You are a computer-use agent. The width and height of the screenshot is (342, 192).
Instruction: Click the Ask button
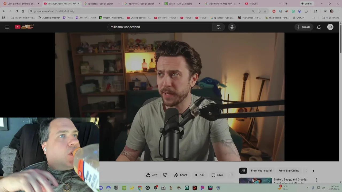click(x=199, y=175)
